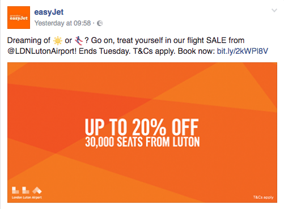Click the diamond shape in Luton logo
The width and height of the screenshot is (284, 209).
pyautogui.click(x=37, y=190)
